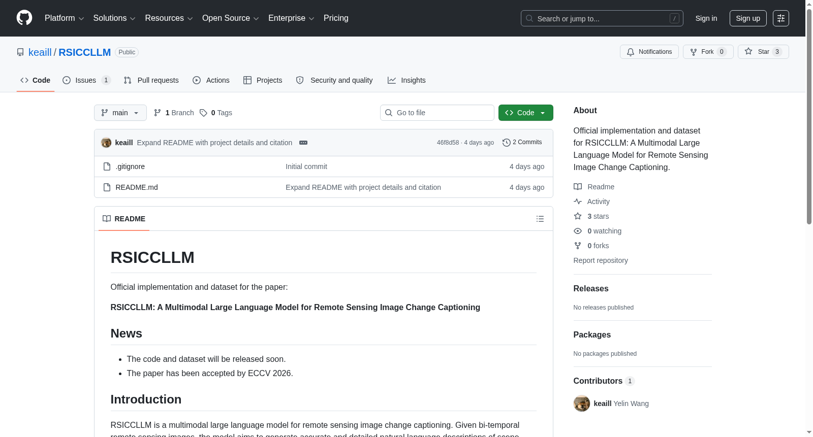View the 1 Branch link
This screenshot has width=813, height=437.
click(174, 113)
